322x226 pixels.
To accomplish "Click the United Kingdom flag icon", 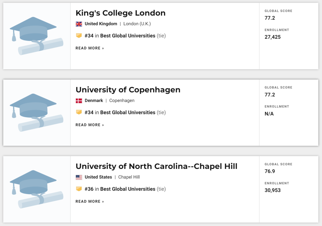I will coord(79,24).
